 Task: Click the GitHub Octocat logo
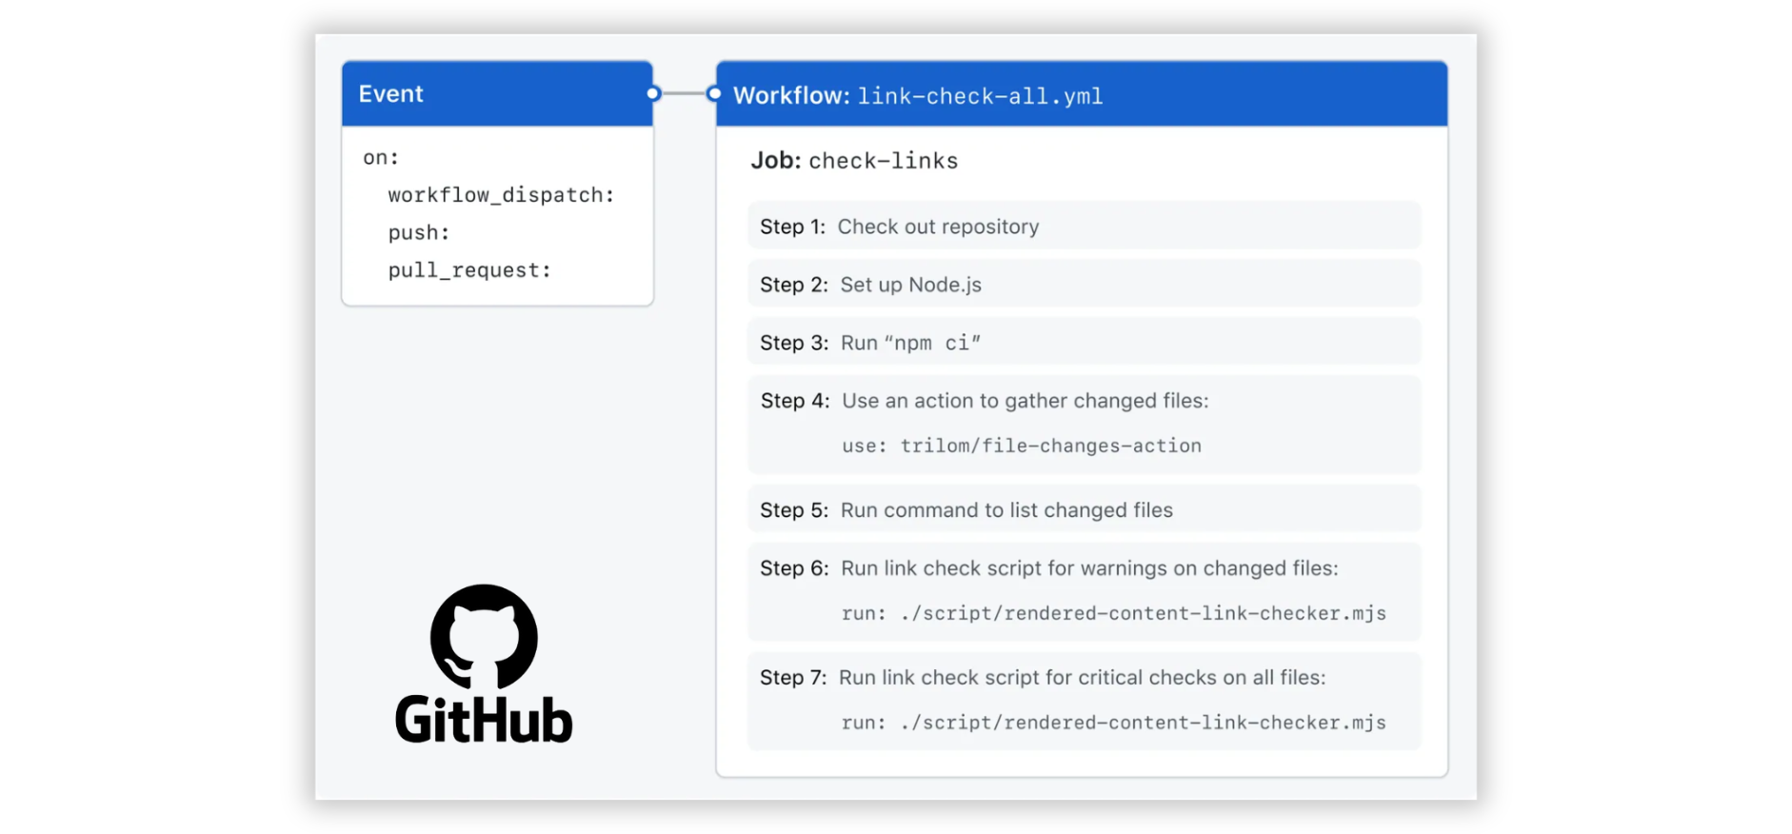(484, 635)
